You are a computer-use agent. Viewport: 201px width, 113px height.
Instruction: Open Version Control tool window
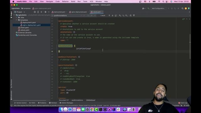(x=20, y=103)
